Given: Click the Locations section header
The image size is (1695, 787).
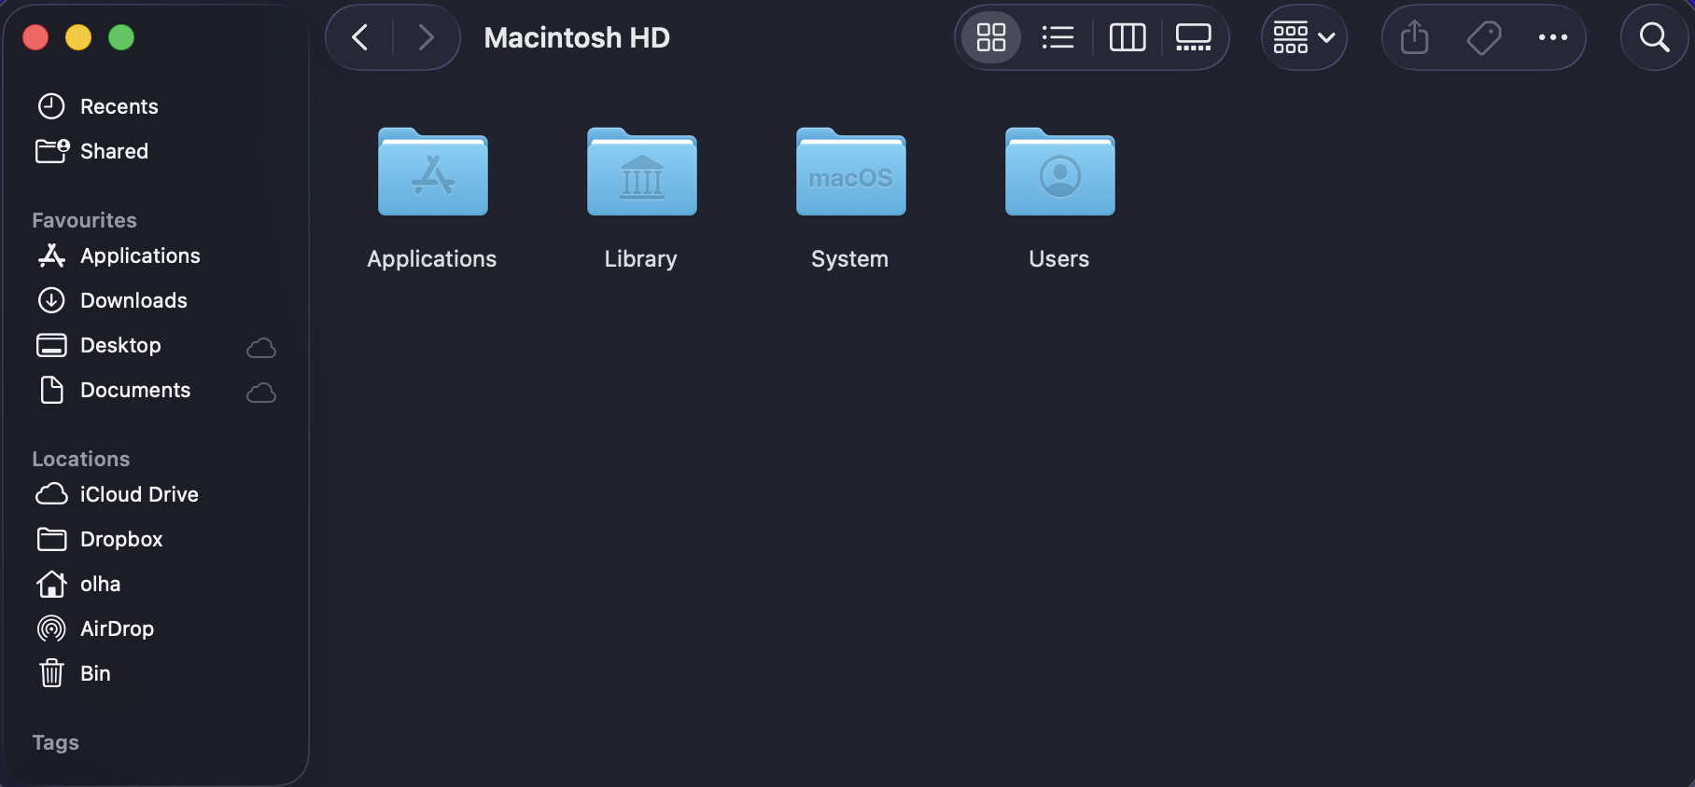Looking at the screenshot, I should pos(81,459).
